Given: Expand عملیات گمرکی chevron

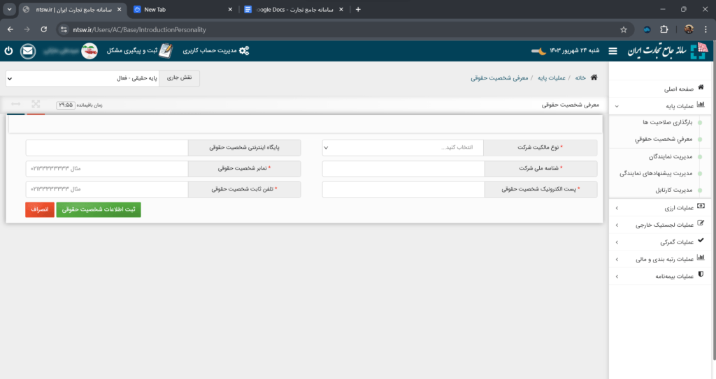Looking at the screenshot, I should coord(617,242).
